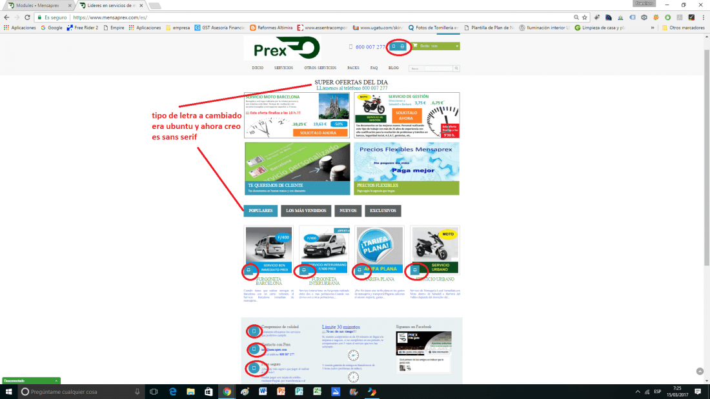Click the scroll-to-top arrow button
The width and height of the screenshot is (710, 399).
click(x=700, y=371)
